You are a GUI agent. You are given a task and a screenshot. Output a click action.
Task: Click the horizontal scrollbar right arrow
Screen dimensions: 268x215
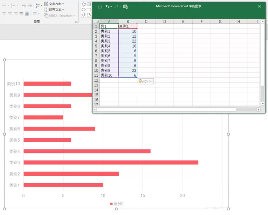point(258,109)
